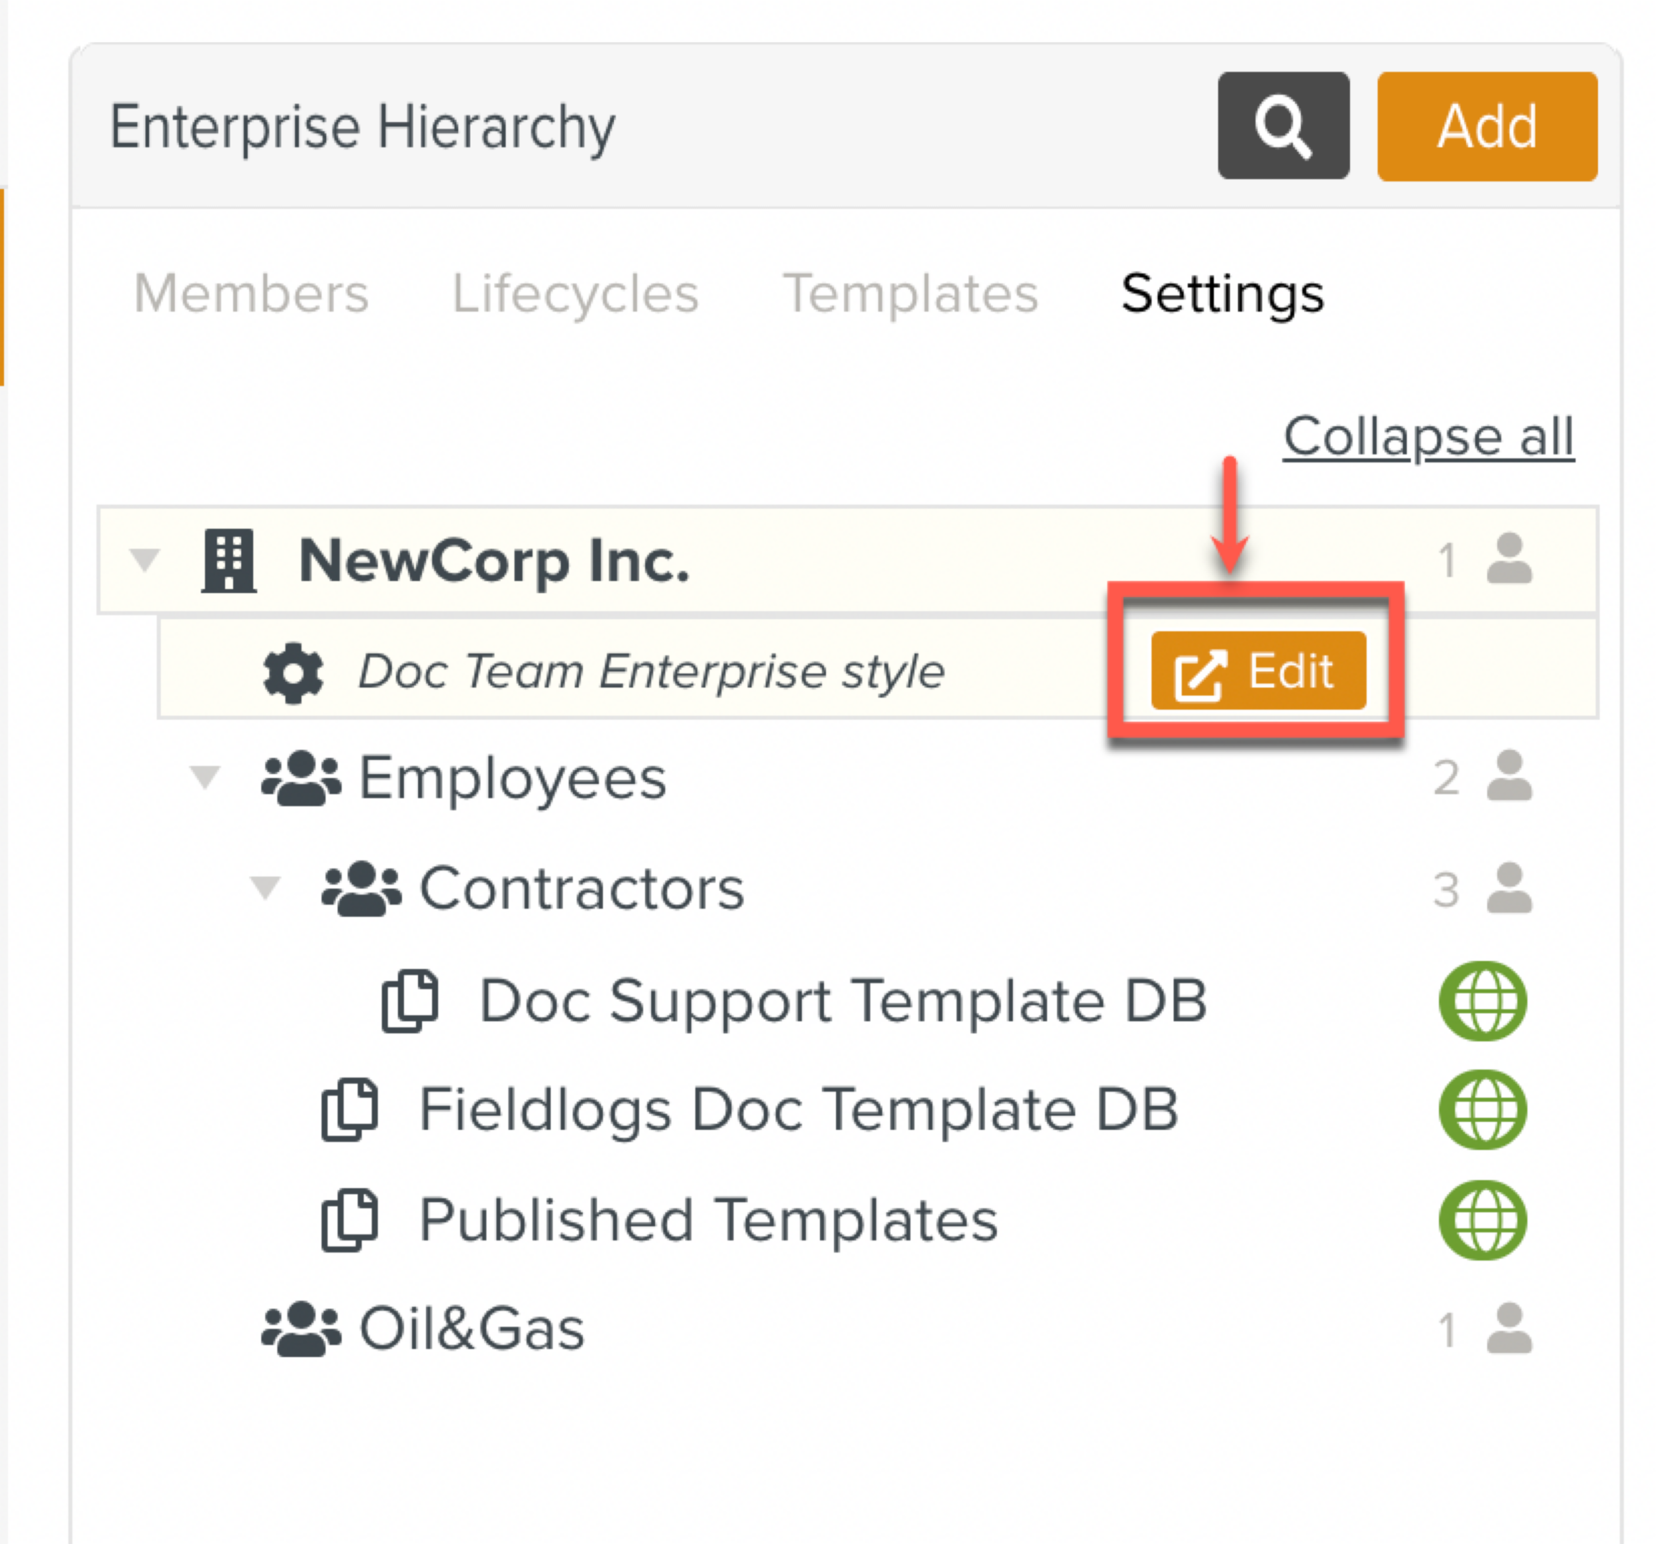Go to the Templates tab
The image size is (1656, 1544).
(910, 294)
